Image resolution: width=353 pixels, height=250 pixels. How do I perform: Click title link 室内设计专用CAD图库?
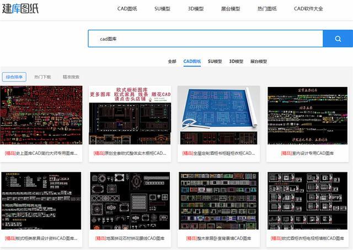pyautogui.click(x=307, y=153)
